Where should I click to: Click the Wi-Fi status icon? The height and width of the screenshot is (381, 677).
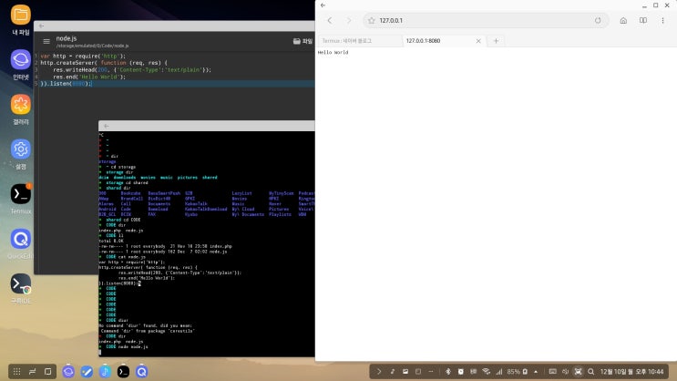(487, 372)
